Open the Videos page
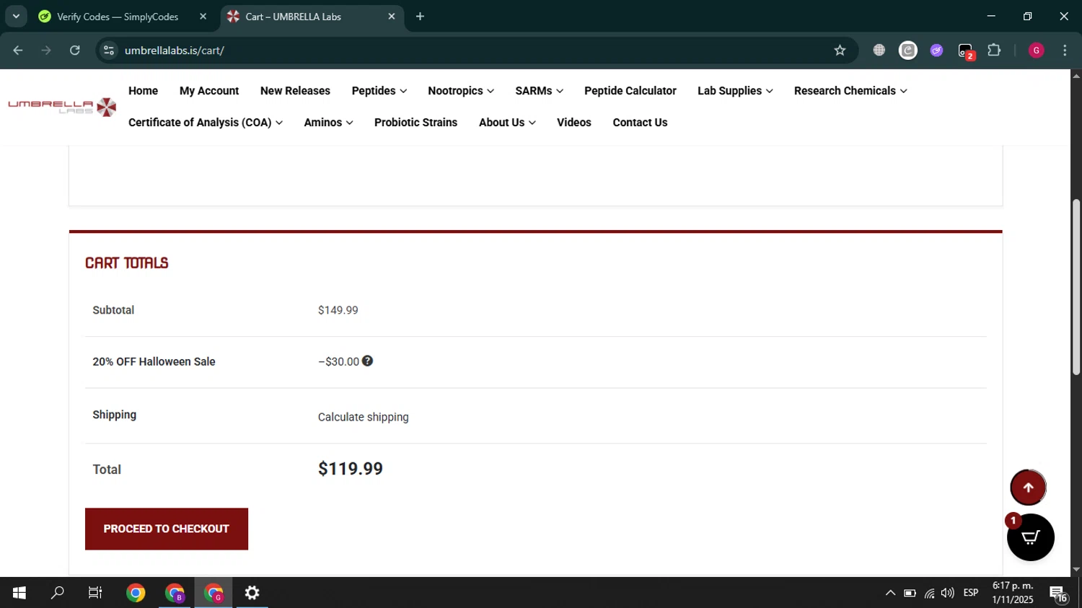 click(x=574, y=123)
